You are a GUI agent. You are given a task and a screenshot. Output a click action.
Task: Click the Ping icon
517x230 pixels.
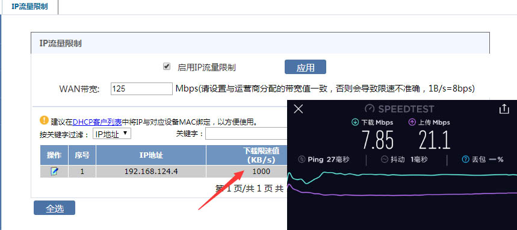[x=302, y=160]
